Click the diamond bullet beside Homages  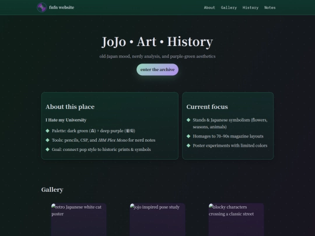coord(188,136)
